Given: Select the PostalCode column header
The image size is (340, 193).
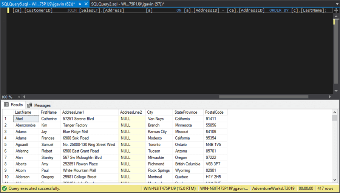Looking at the screenshot, I should tap(215, 112).
